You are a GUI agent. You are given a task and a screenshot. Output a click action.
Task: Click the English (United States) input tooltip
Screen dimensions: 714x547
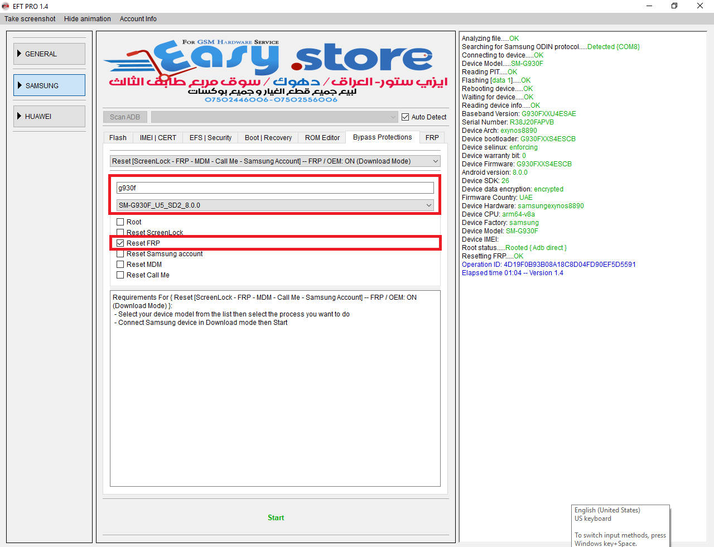point(621,526)
